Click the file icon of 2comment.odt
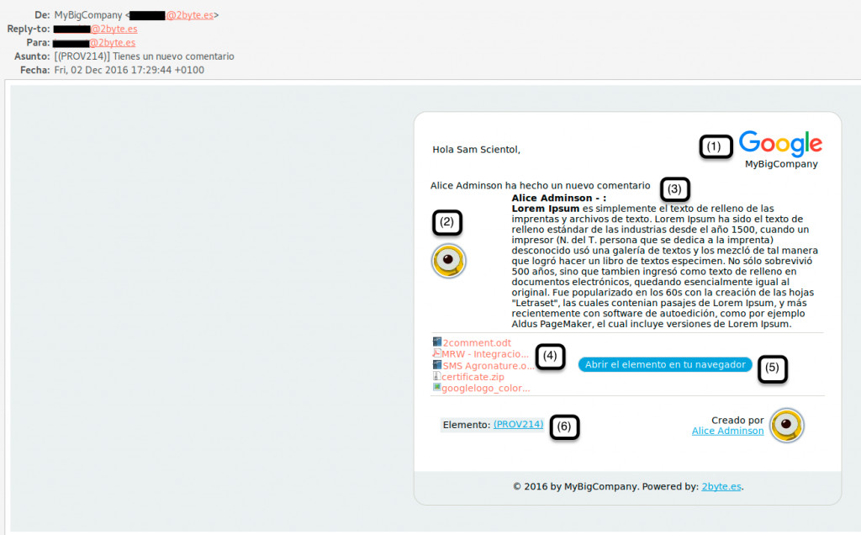861x535 pixels. [x=437, y=342]
